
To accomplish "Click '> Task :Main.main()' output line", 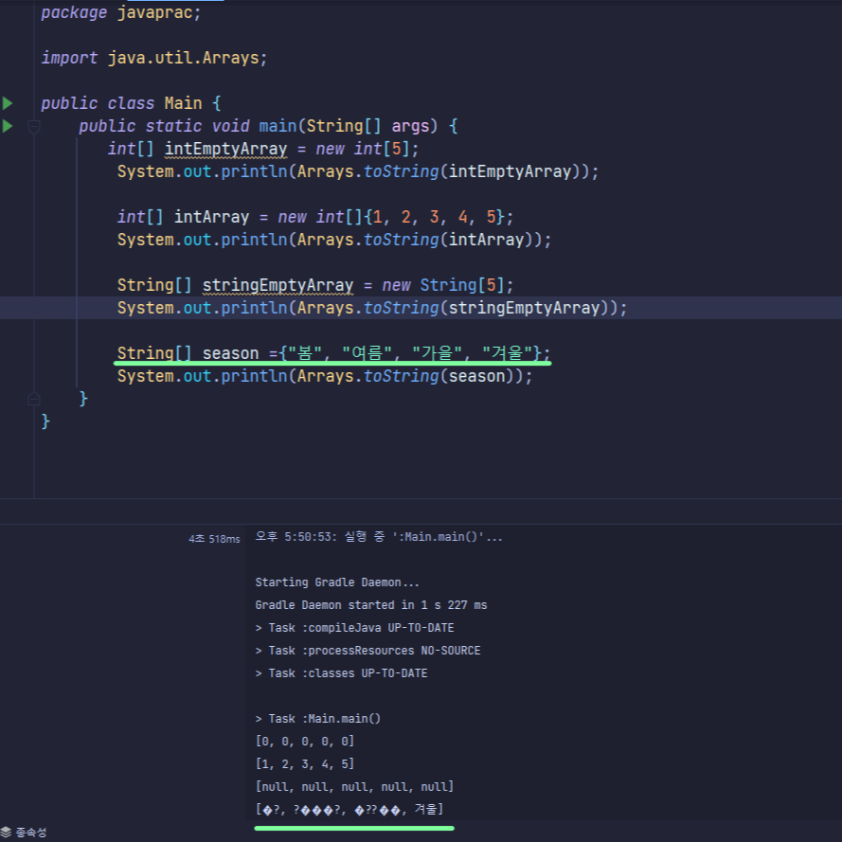I will (x=318, y=719).
